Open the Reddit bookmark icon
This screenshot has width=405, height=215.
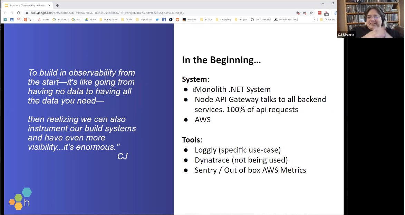click(x=177, y=19)
